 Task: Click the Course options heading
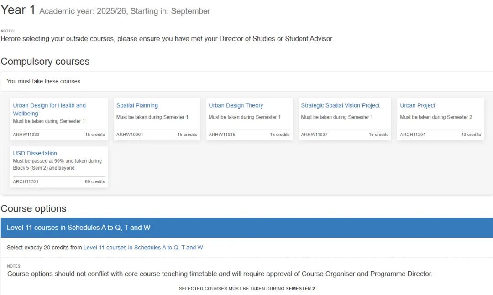(33, 209)
